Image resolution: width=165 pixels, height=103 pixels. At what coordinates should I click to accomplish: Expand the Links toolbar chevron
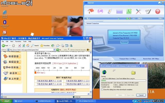tap(69, 49)
